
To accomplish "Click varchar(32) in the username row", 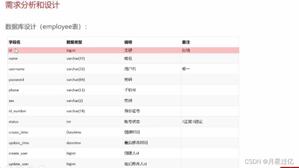I will click(x=75, y=69).
